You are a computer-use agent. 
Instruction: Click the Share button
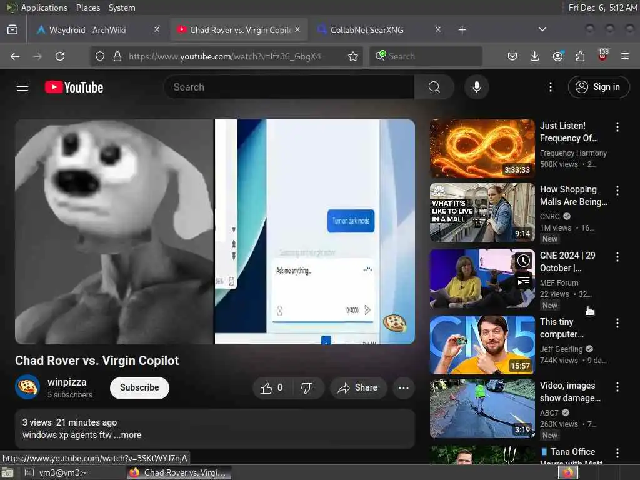coord(357,387)
